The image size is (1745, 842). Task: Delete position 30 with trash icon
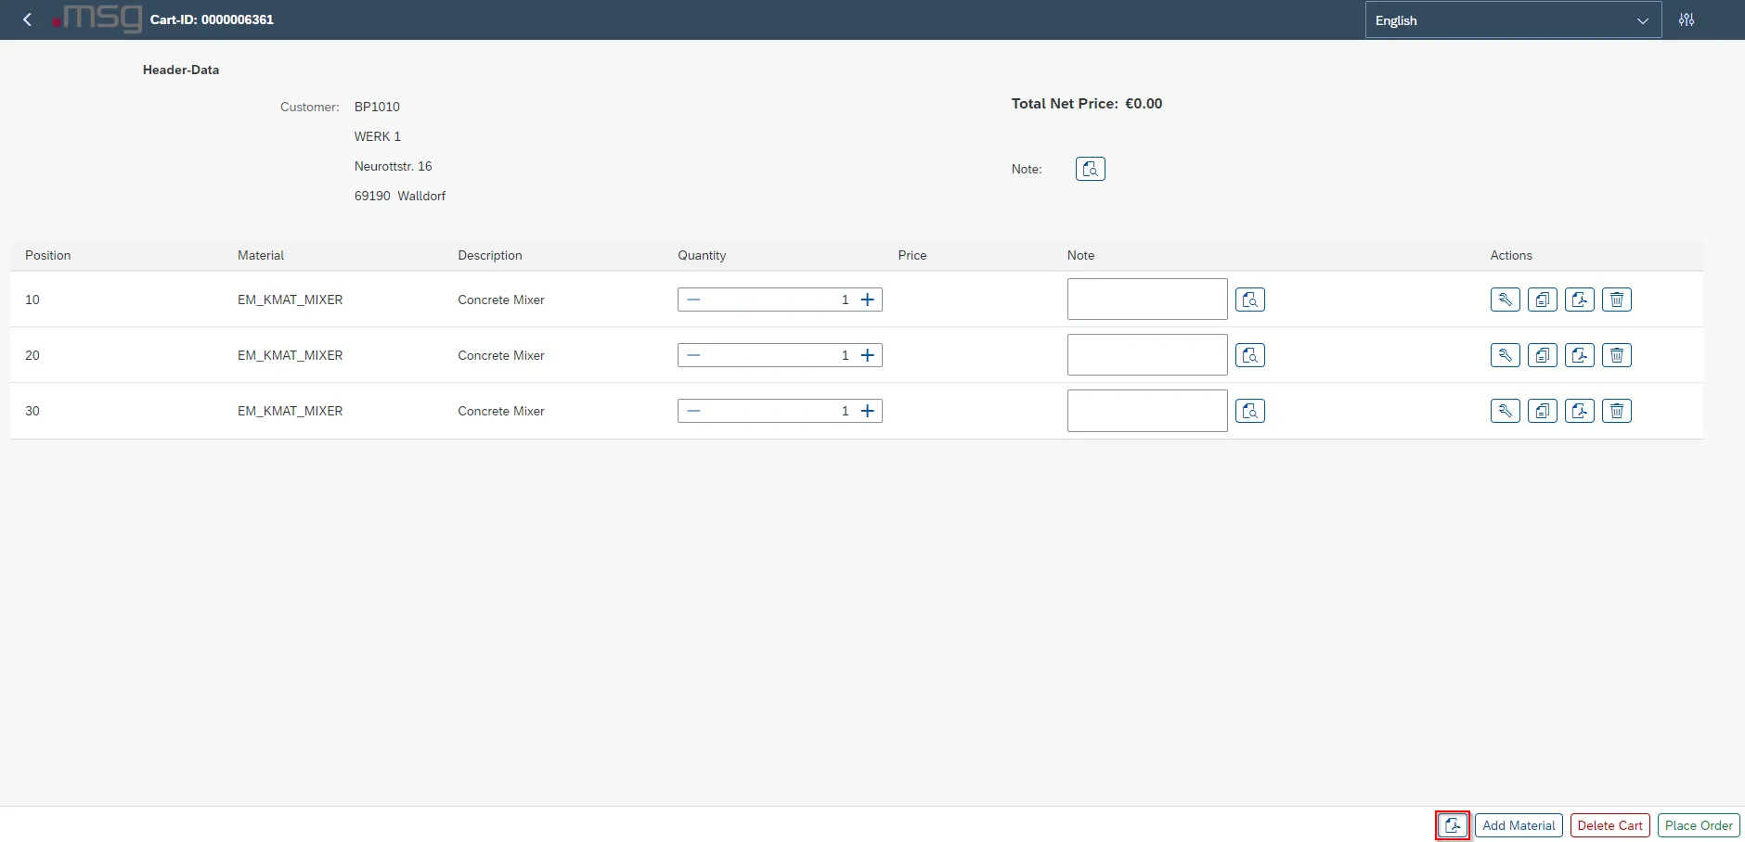[x=1616, y=411]
